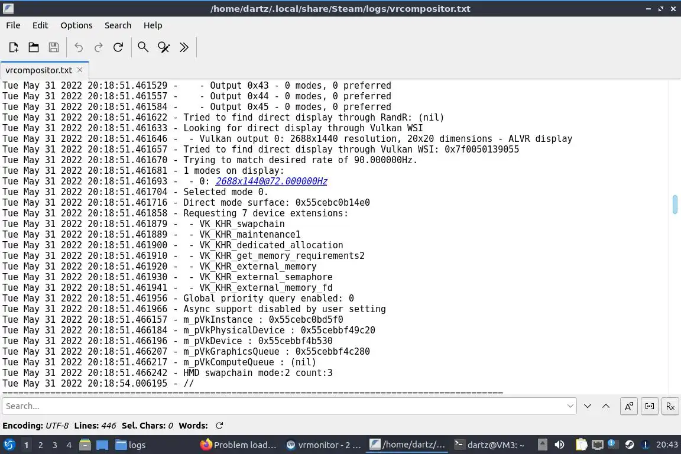Image resolution: width=681 pixels, height=454 pixels.
Task: Open the application menu on taskbar
Action: 9,445
